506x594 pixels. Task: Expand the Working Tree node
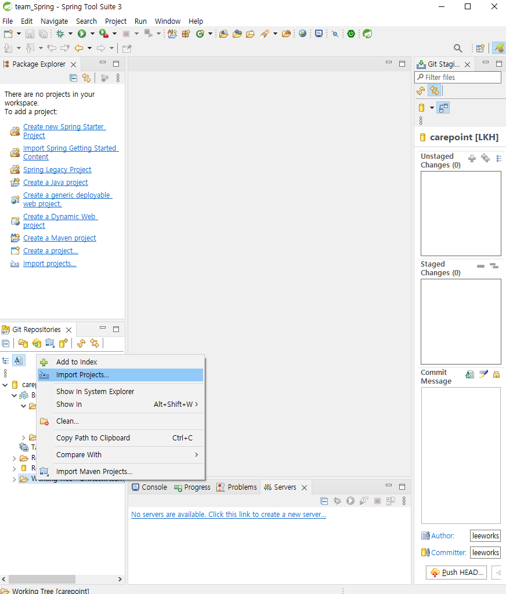14,480
